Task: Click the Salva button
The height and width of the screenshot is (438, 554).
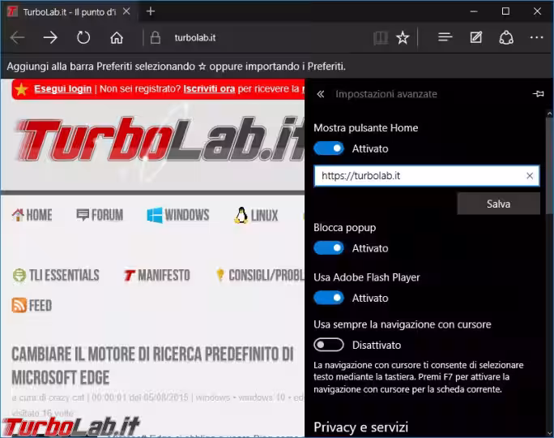Action: coord(498,204)
